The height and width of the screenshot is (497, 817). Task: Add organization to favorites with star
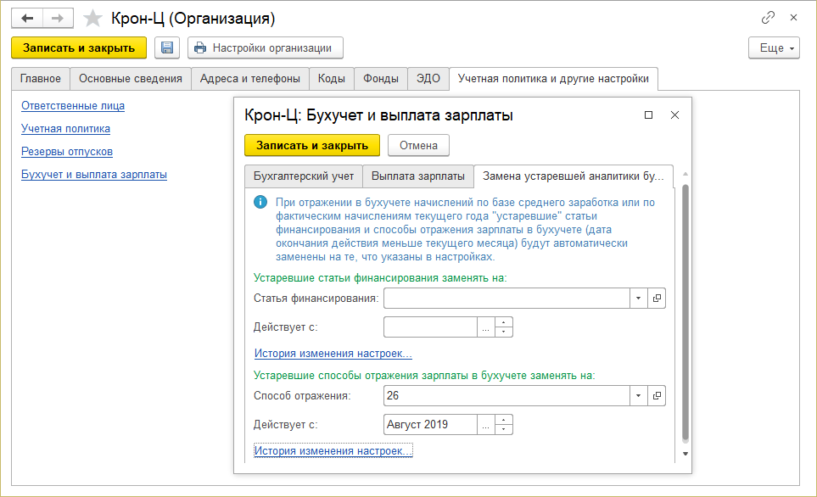(93, 18)
